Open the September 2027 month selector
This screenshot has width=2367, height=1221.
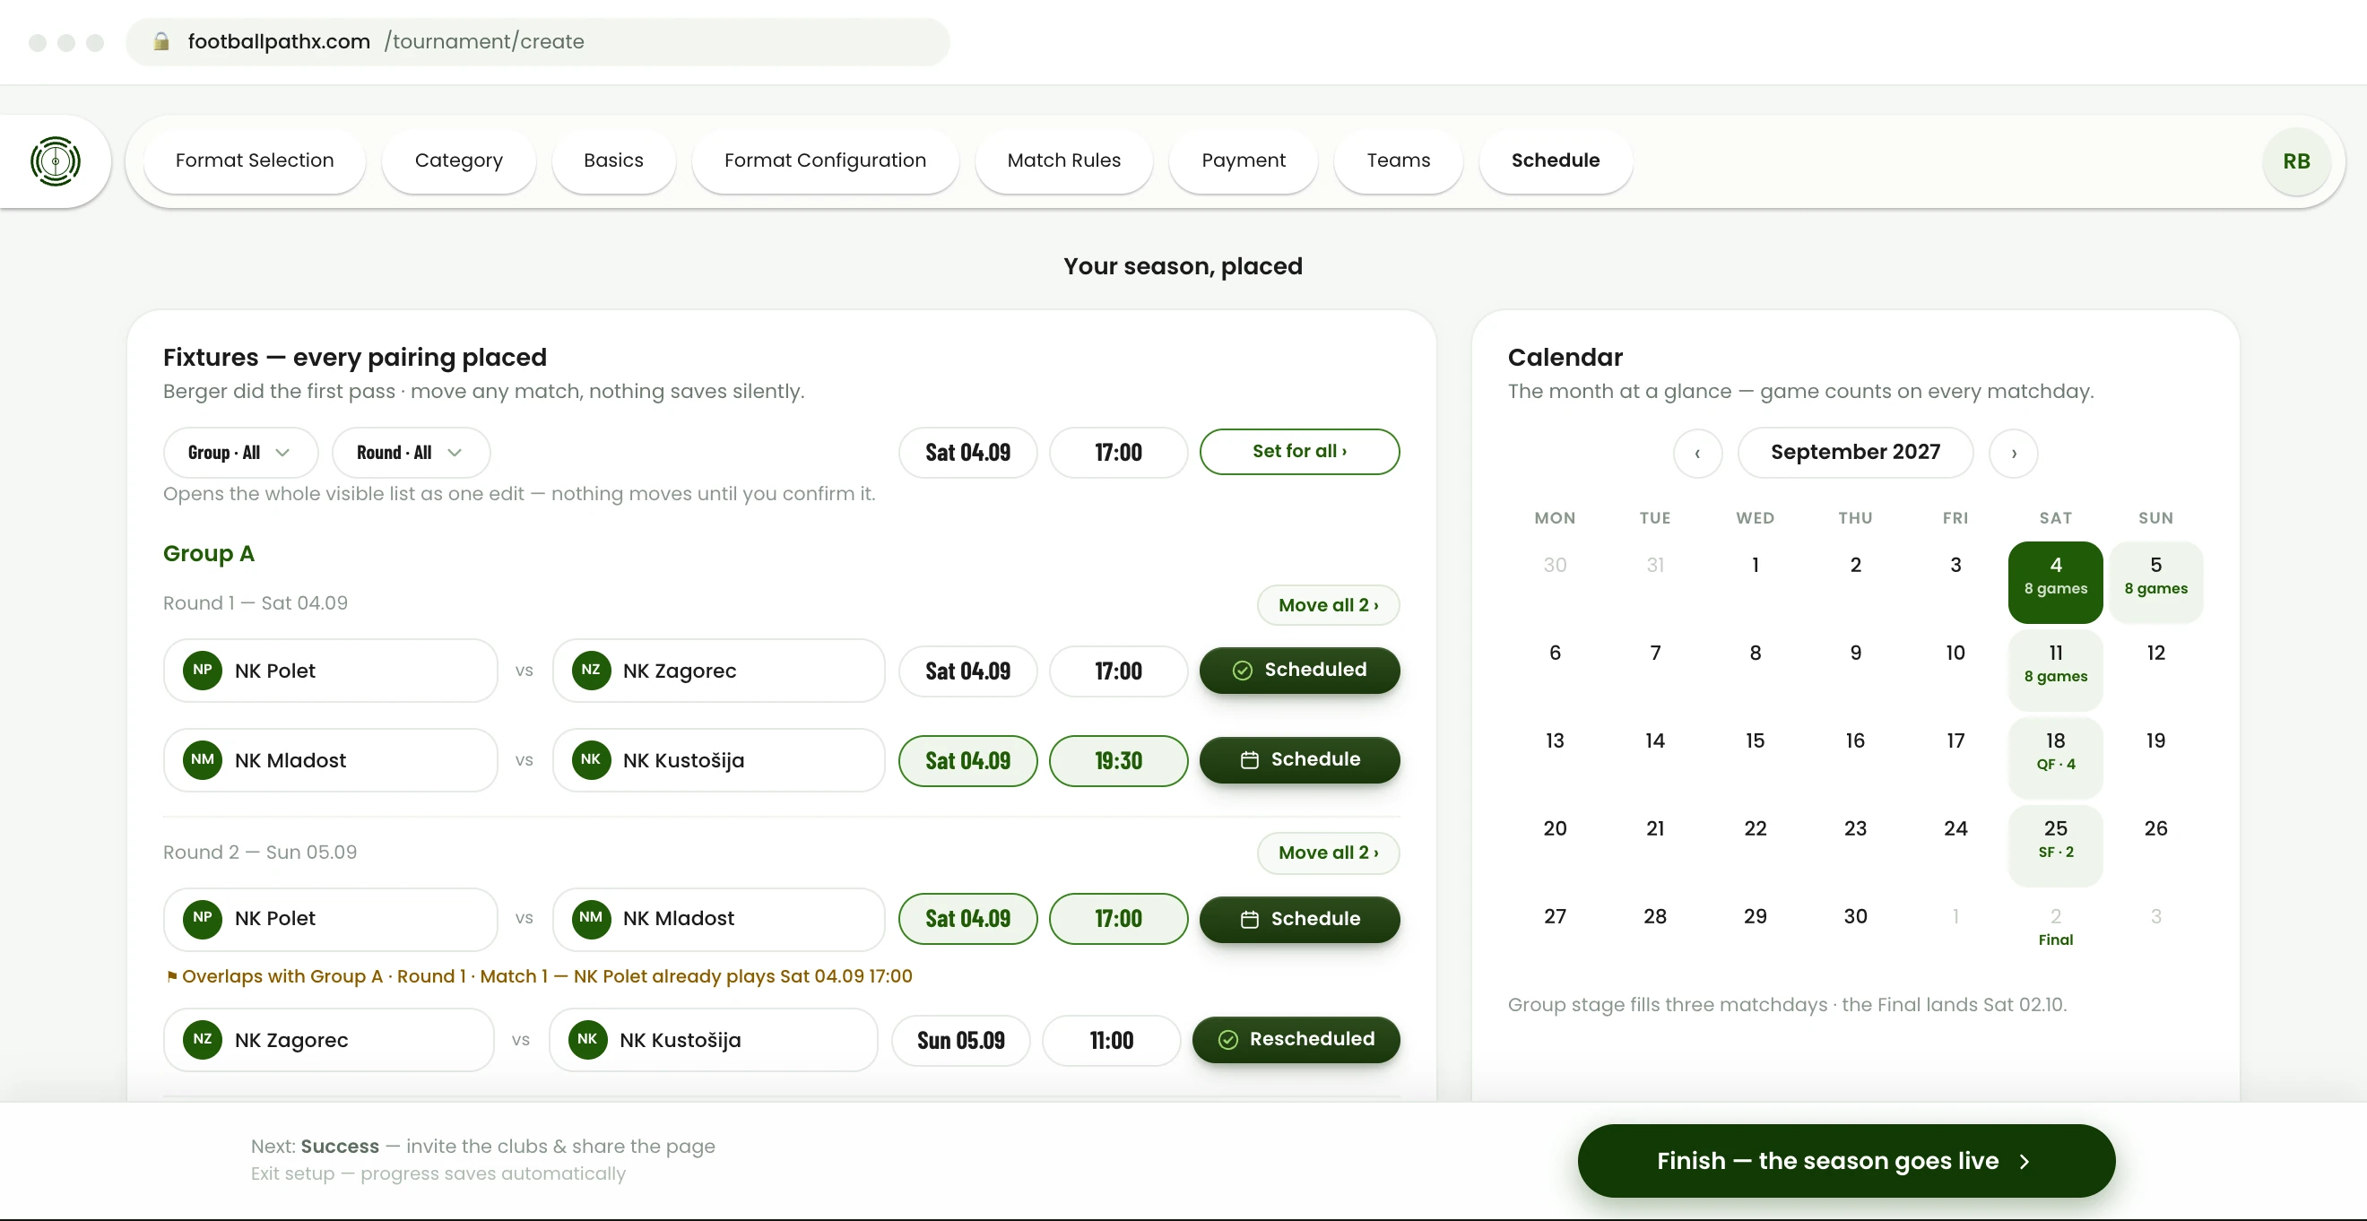[x=1855, y=453]
